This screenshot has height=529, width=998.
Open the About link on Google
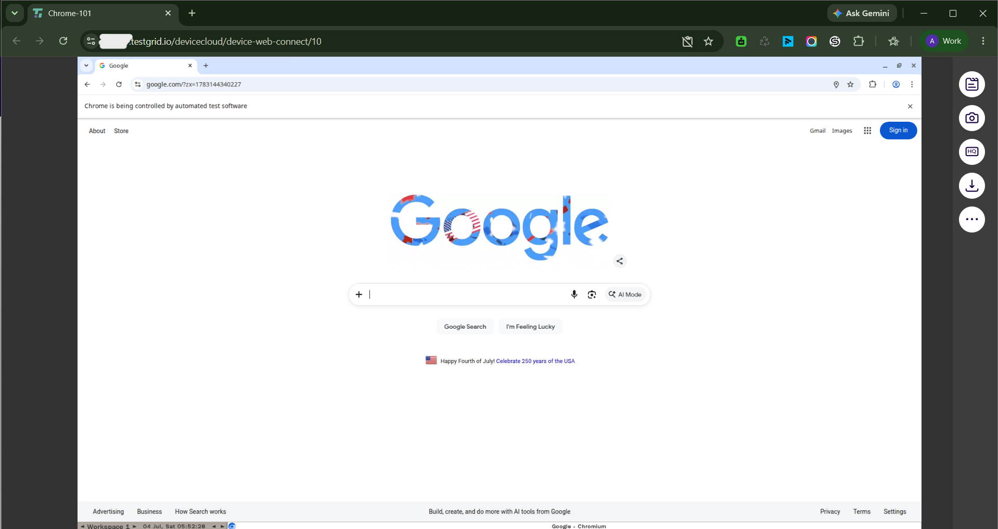(97, 131)
